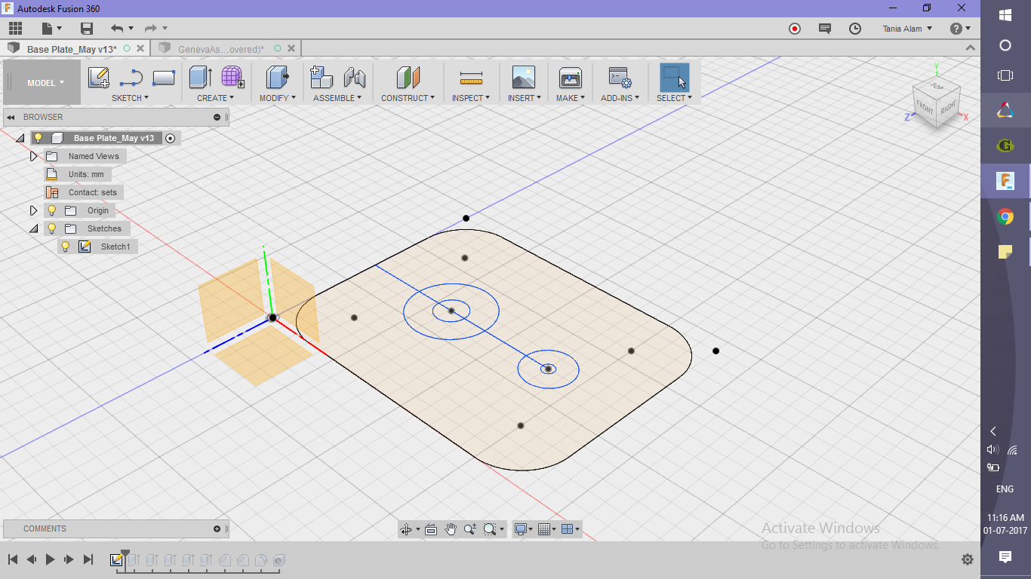Toggle visibility of Sketch1 with its lightbulb
The width and height of the screenshot is (1031, 579).
tap(66, 247)
